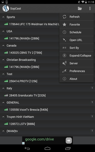Choose About from the menu
The image size is (95, 152).
(77, 79)
